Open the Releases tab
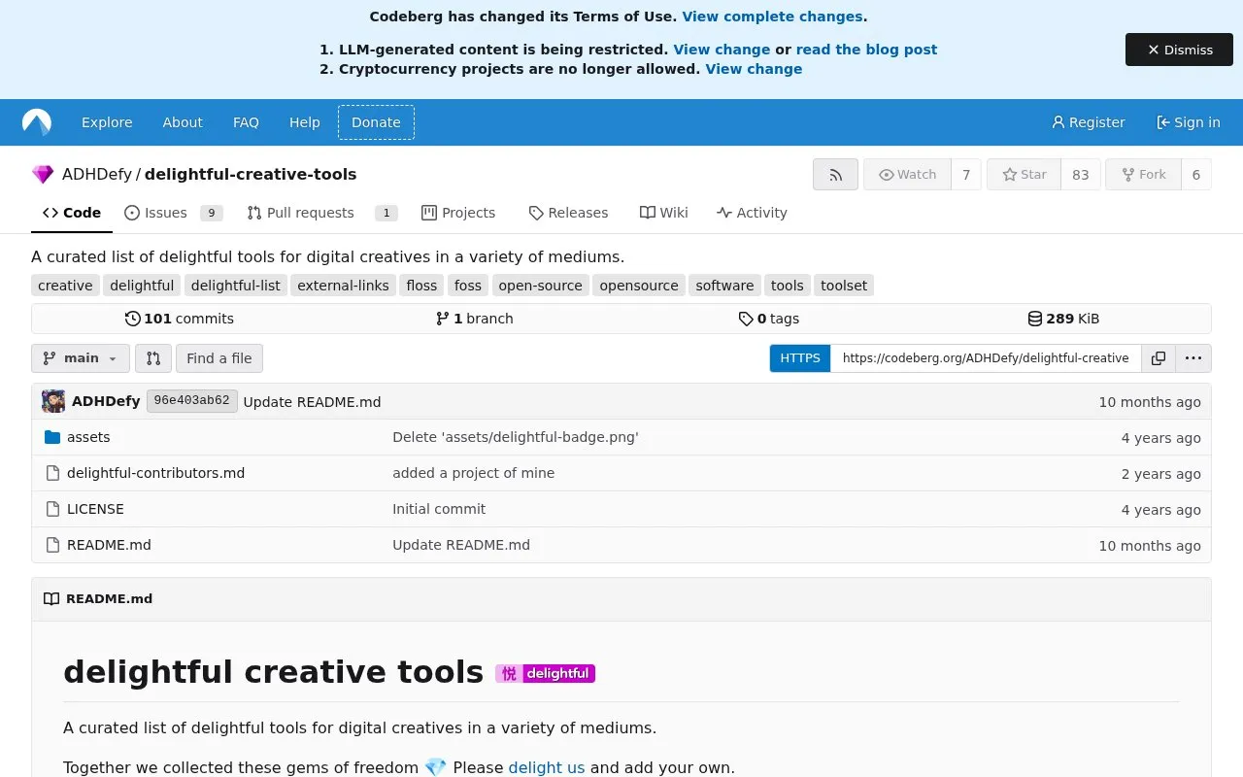1243x777 pixels. pyautogui.click(x=568, y=213)
